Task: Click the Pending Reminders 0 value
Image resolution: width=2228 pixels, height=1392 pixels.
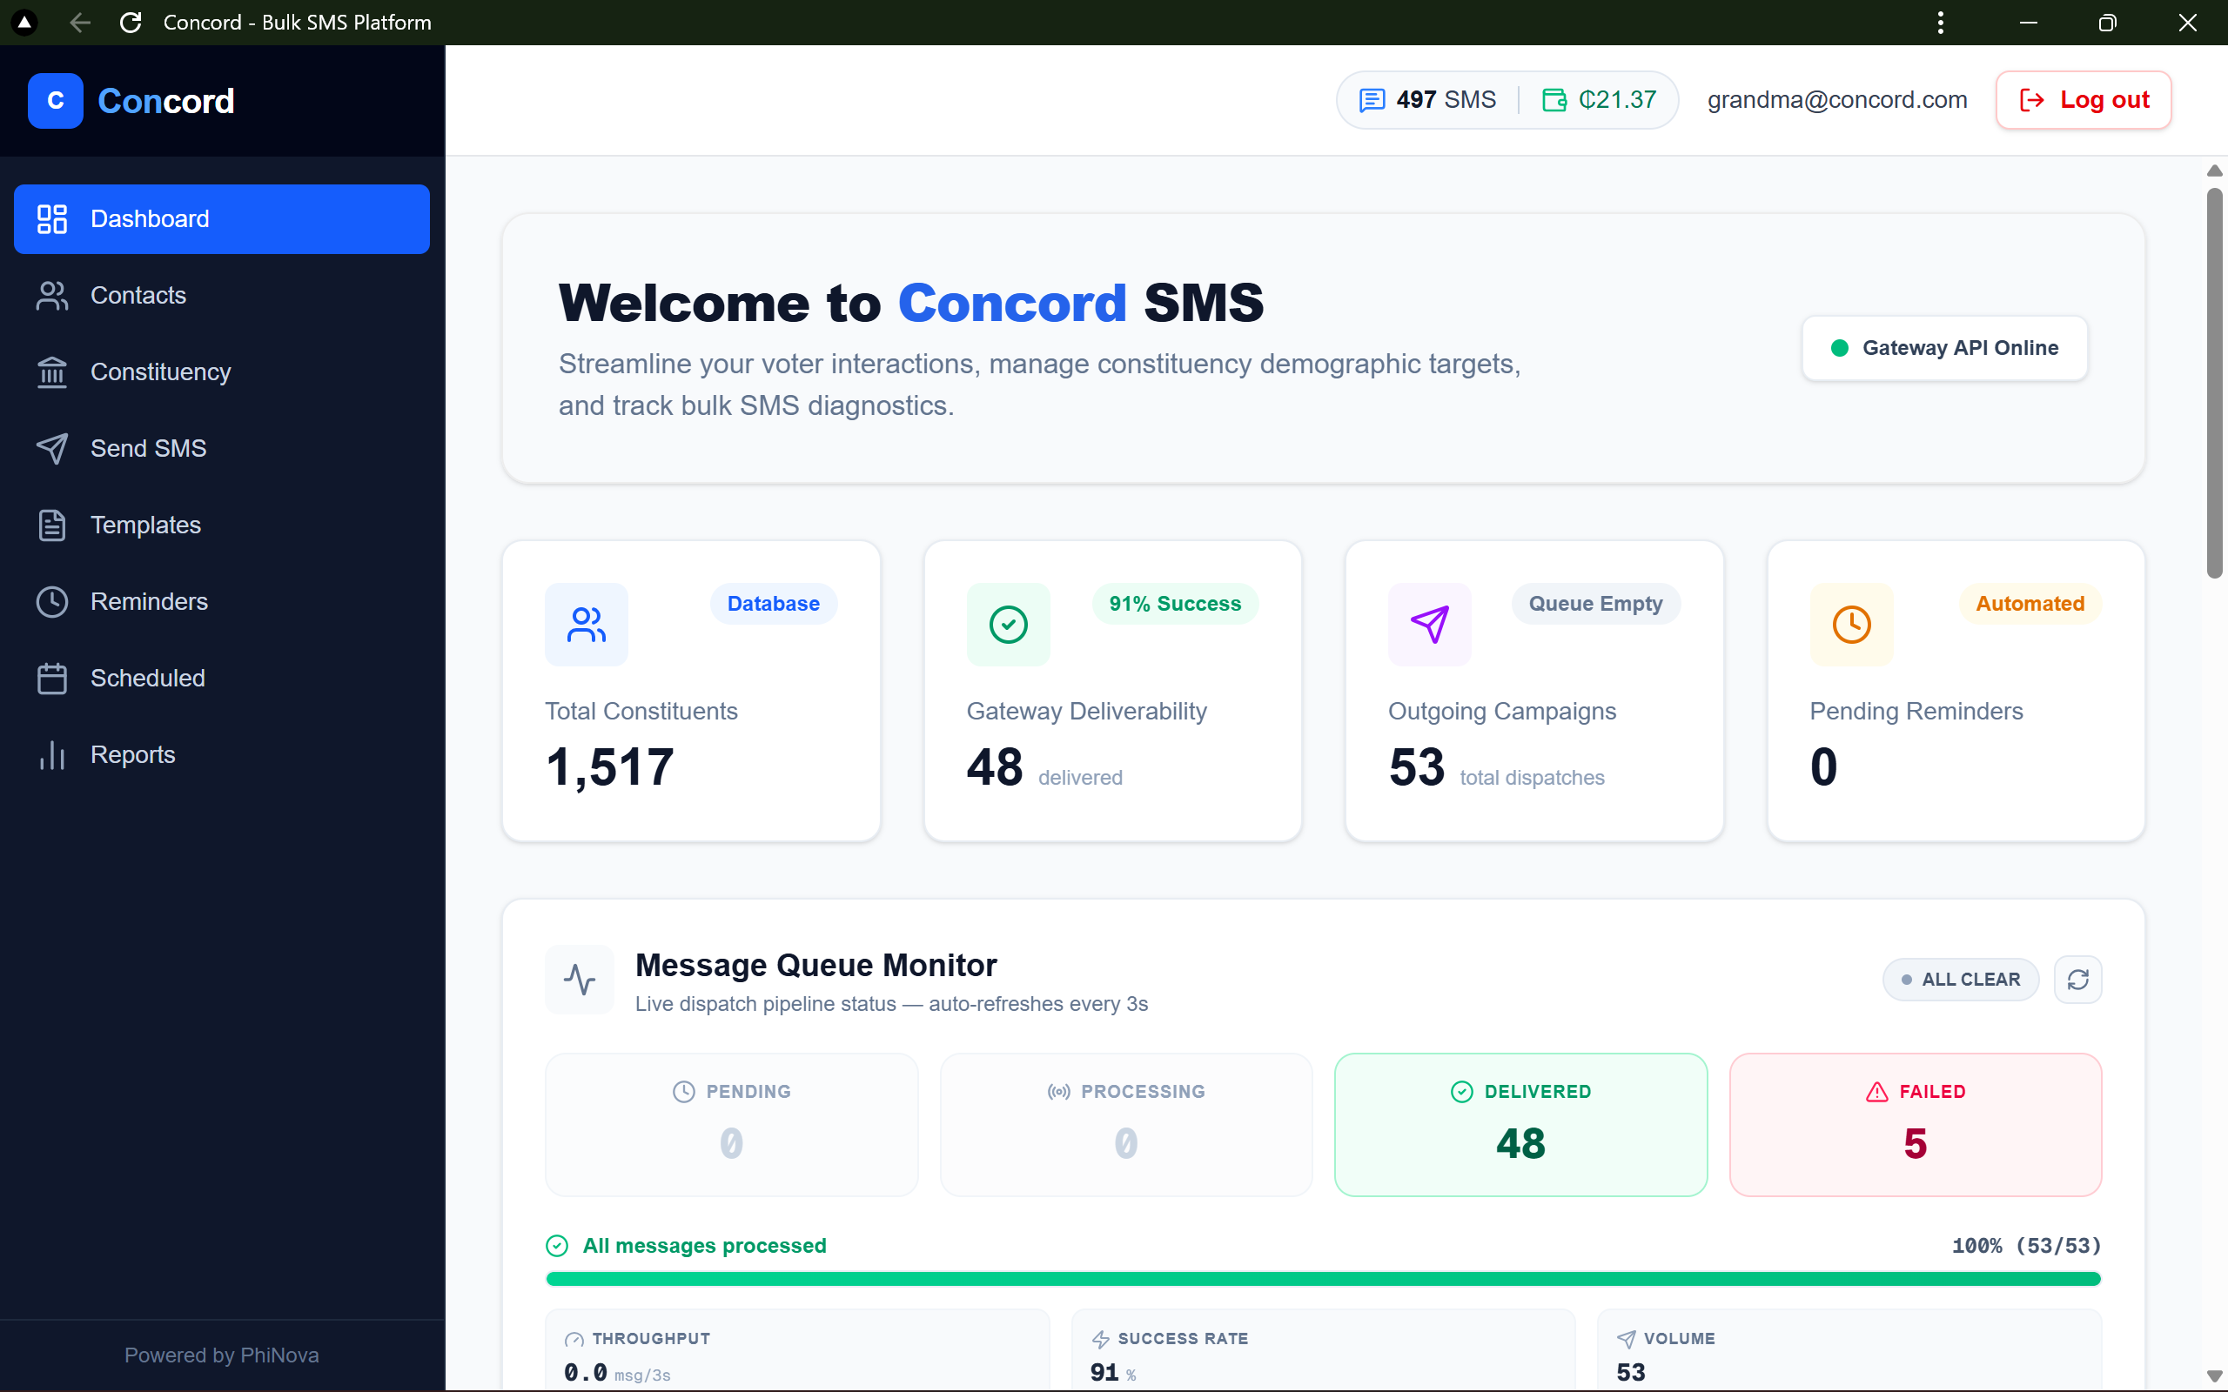Action: pyautogui.click(x=1824, y=766)
